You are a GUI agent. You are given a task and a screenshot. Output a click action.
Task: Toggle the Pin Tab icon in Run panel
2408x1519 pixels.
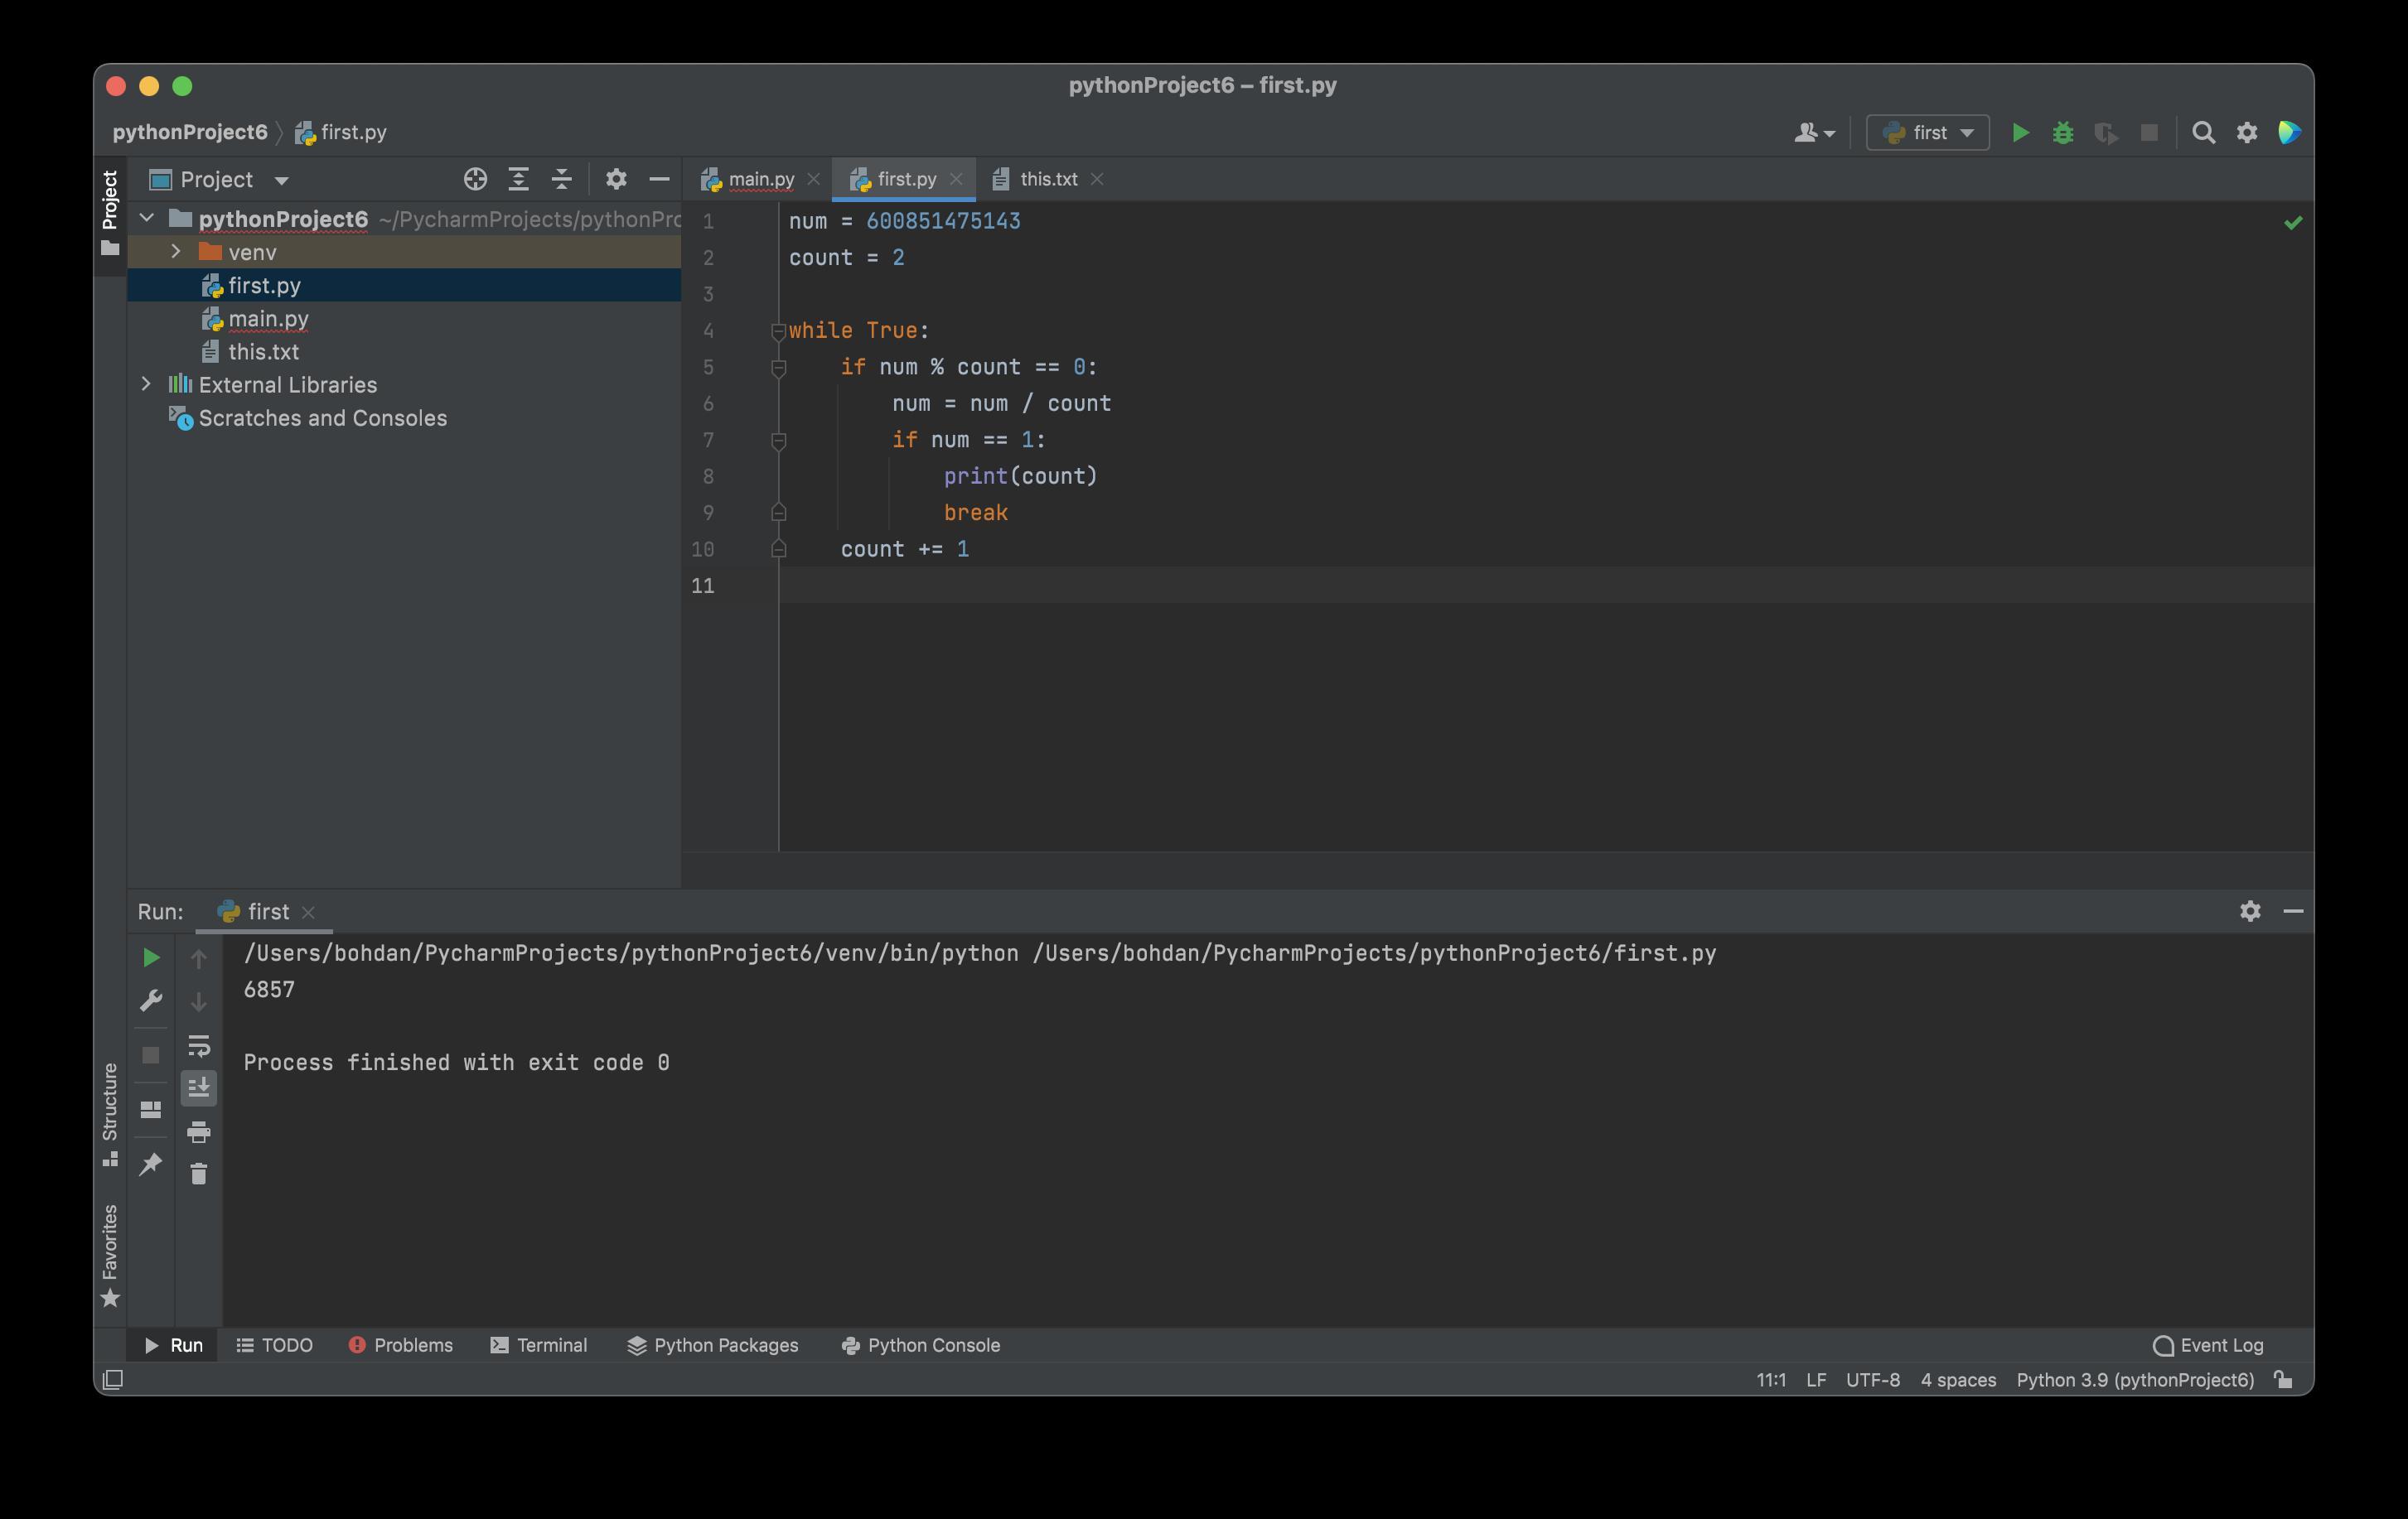pyautogui.click(x=151, y=1163)
